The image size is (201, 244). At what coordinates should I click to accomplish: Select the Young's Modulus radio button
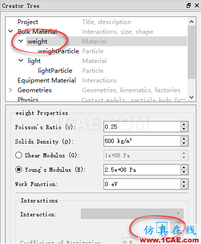click(18, 170)
